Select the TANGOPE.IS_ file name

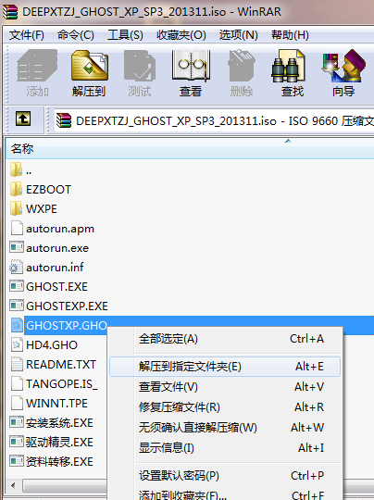[62, 384]
